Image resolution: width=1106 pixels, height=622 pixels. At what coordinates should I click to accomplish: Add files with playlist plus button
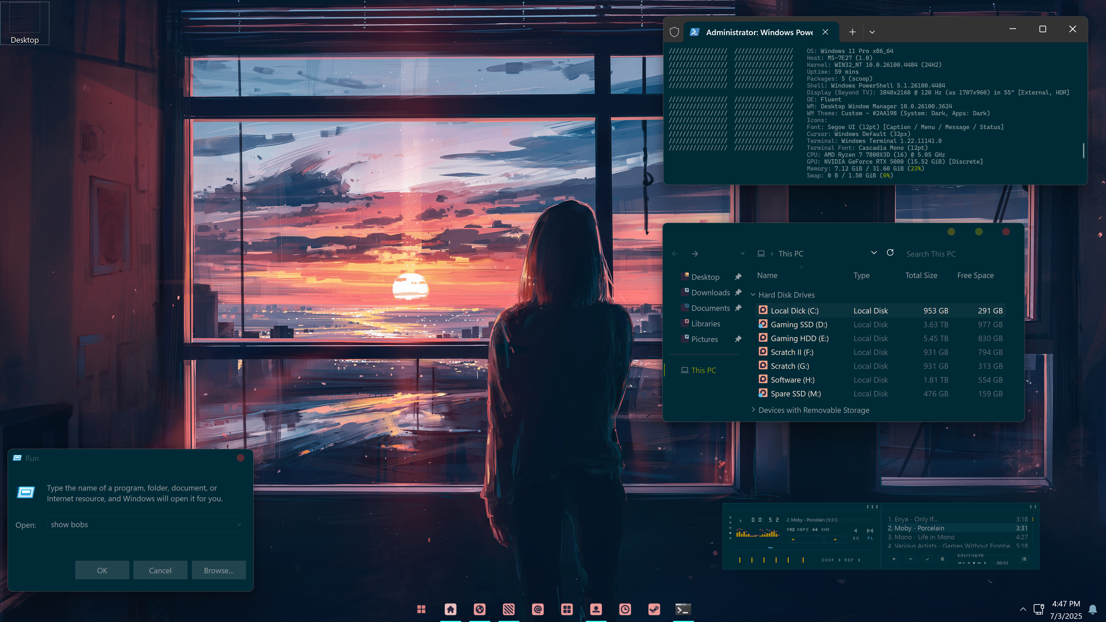tap(894, 559)
